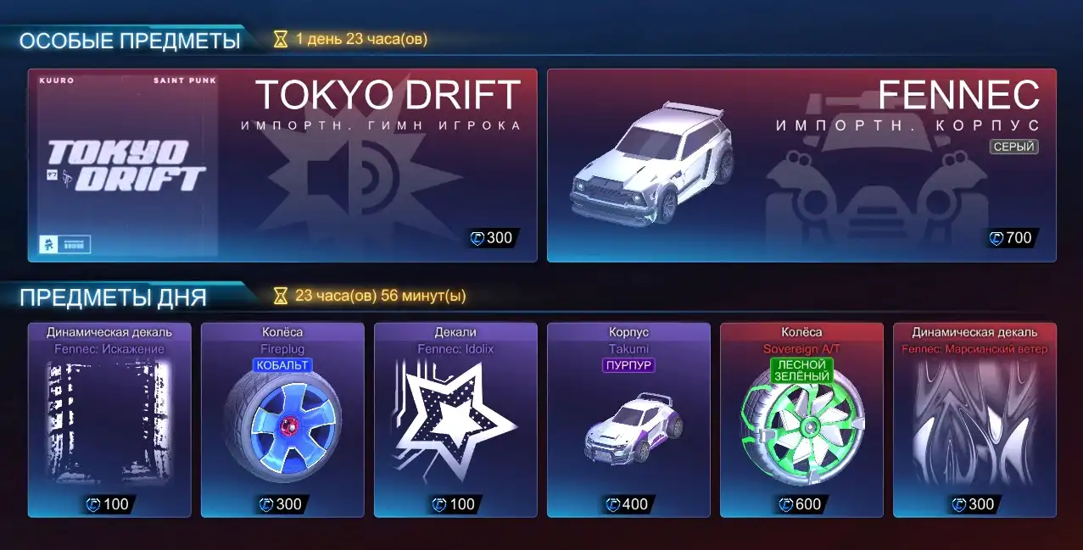Image resolution: width=1083 pixels, height=550 pixels.
Task: Click the 300 credits price on Tokyo Drift
Action: click(492, 238)
